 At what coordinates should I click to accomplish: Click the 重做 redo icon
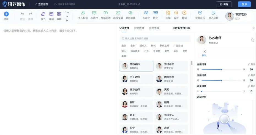[x=31, y=14]
